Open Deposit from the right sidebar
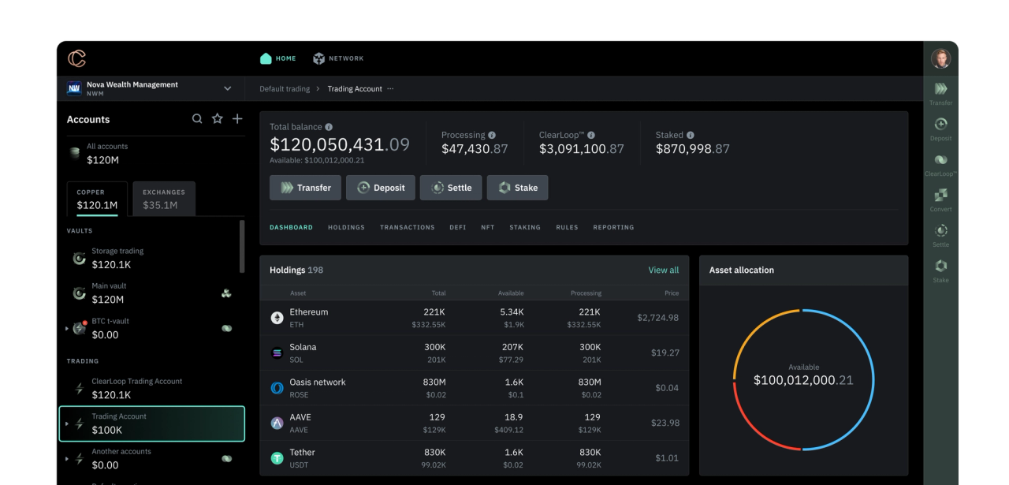The width and height of the screenshot is (1009, 485). [940, 128]
